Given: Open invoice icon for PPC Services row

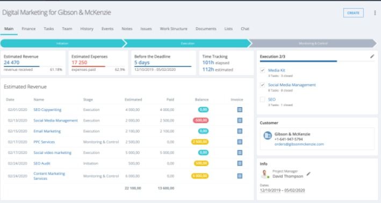Looking at the screenshot, I should [x=240, y=142].
